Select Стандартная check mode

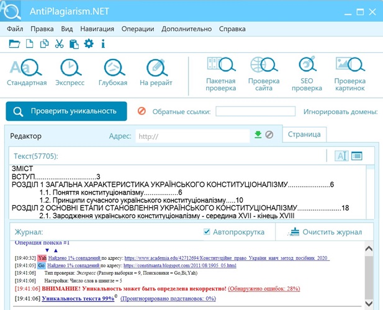click(x=27, y=73)
